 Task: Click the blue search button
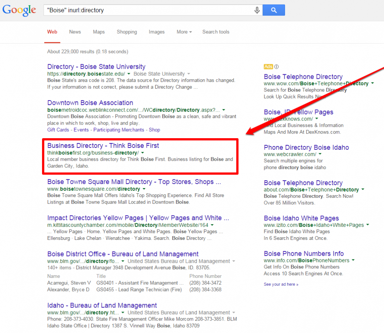pyautogui.click(x=274, y=10)
